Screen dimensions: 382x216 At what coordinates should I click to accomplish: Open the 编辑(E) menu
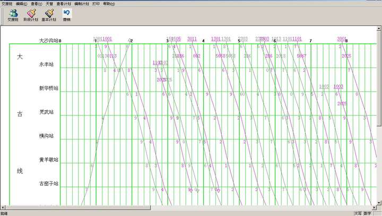(21, 4)
